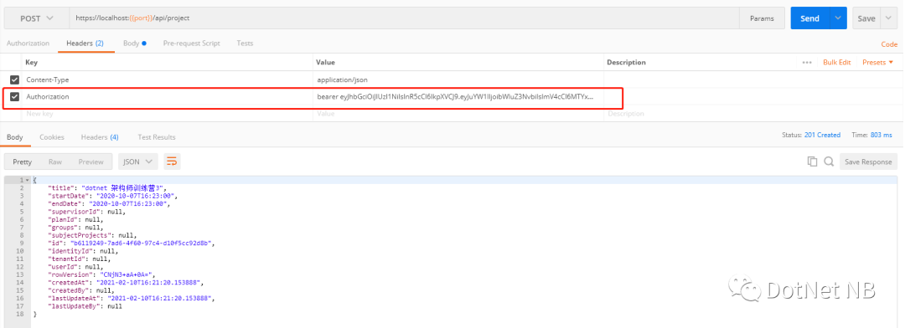Send the request
This screenshot has height=328, width=905.
809,18
